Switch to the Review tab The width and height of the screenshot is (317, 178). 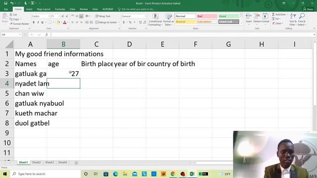84,9
